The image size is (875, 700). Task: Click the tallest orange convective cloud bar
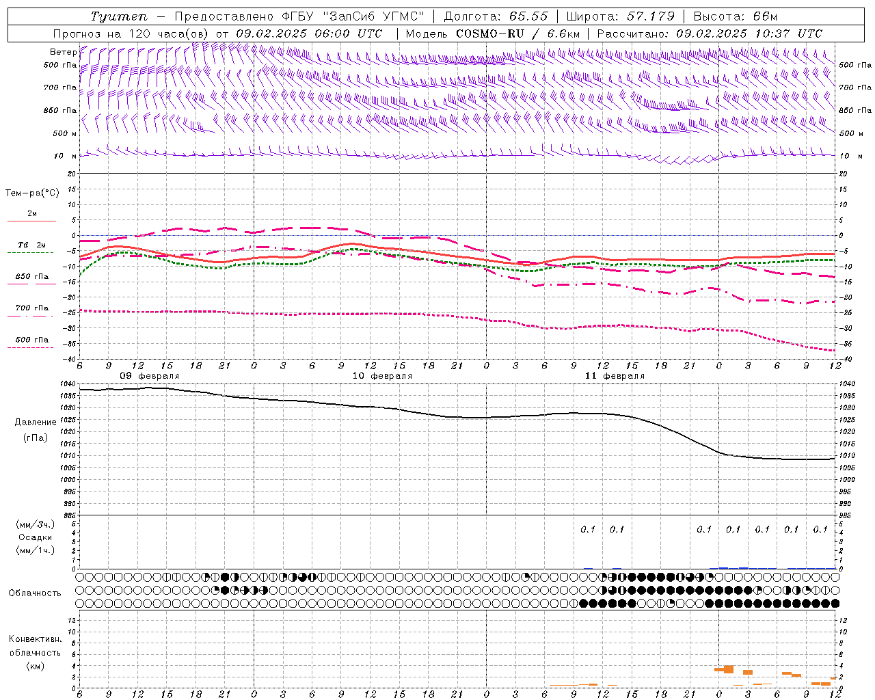click(729, 669)
